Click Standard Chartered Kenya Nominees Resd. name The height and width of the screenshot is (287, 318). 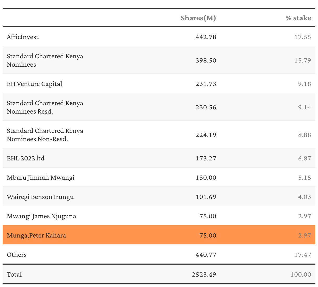[x=45, y=107]
